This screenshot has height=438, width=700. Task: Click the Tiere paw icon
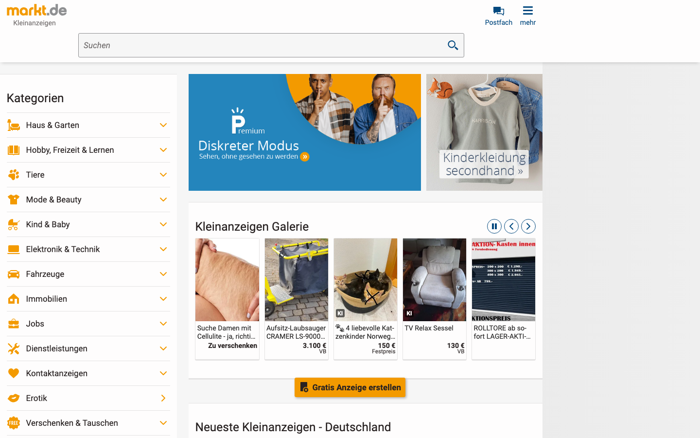pos(14,175)
